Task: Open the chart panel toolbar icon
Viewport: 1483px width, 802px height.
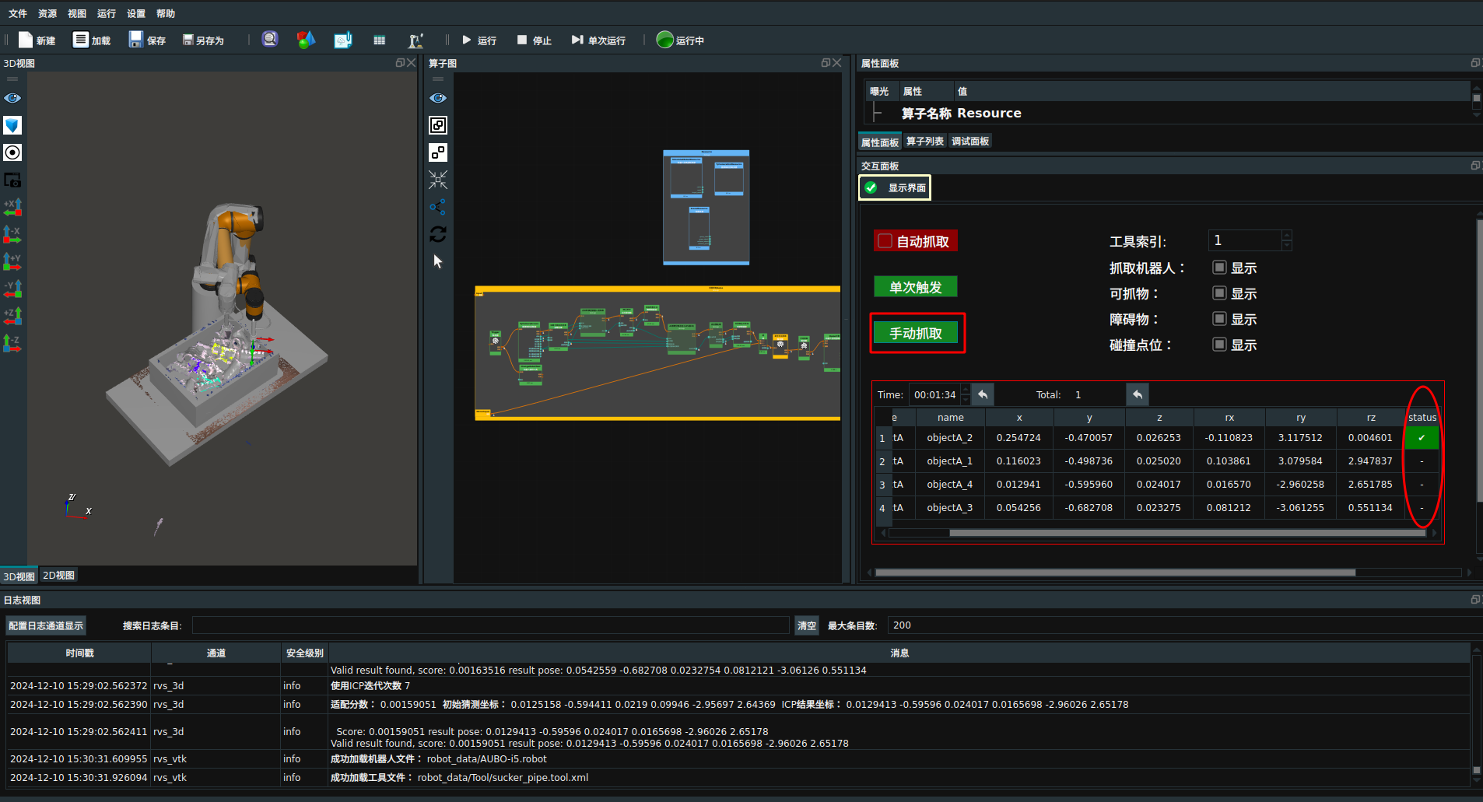Action: (x=343, y=40)
